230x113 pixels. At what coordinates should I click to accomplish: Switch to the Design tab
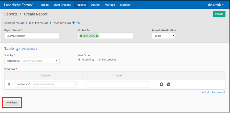point(95,5)
